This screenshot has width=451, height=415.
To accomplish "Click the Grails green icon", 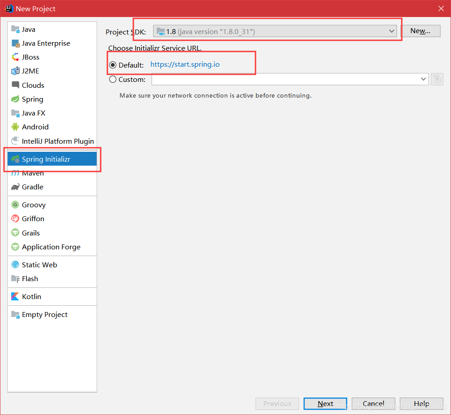I will pyautogui.click(x=15, y=232).
